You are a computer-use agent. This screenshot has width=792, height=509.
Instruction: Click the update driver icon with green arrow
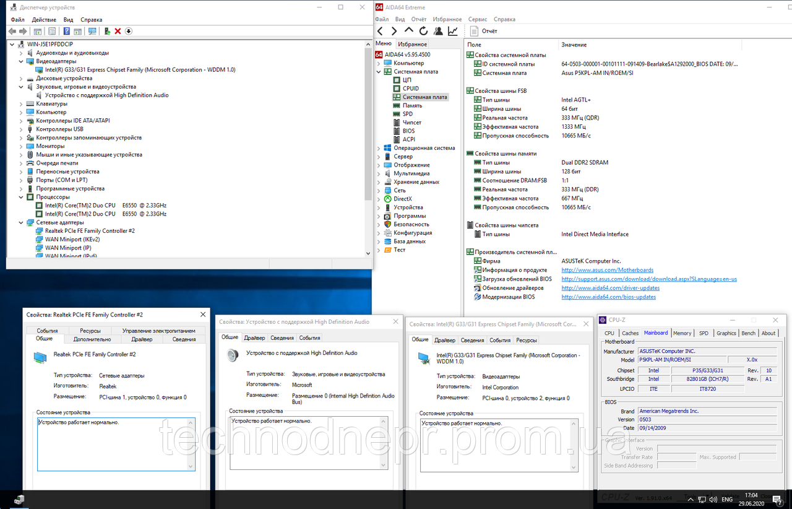tap(108, 31)
